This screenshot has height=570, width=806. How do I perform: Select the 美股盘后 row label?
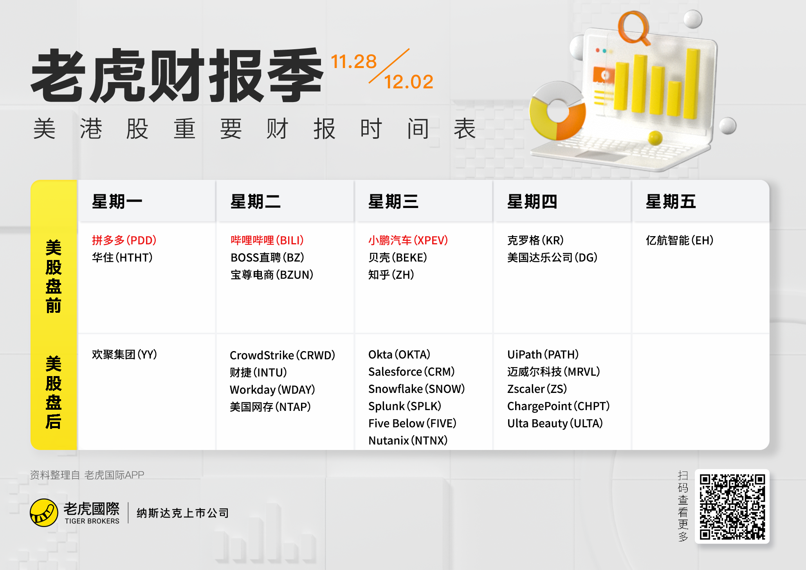54,393
